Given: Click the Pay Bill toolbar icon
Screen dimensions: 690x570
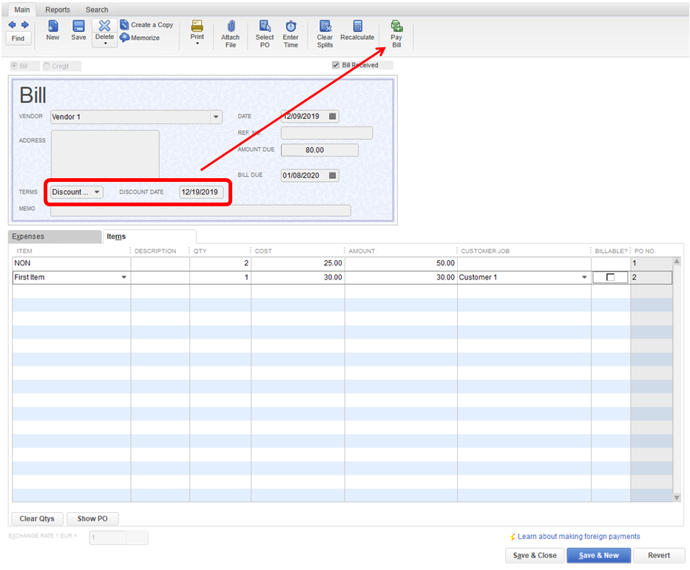Looking at the screenshot, I should coord(396,34).
